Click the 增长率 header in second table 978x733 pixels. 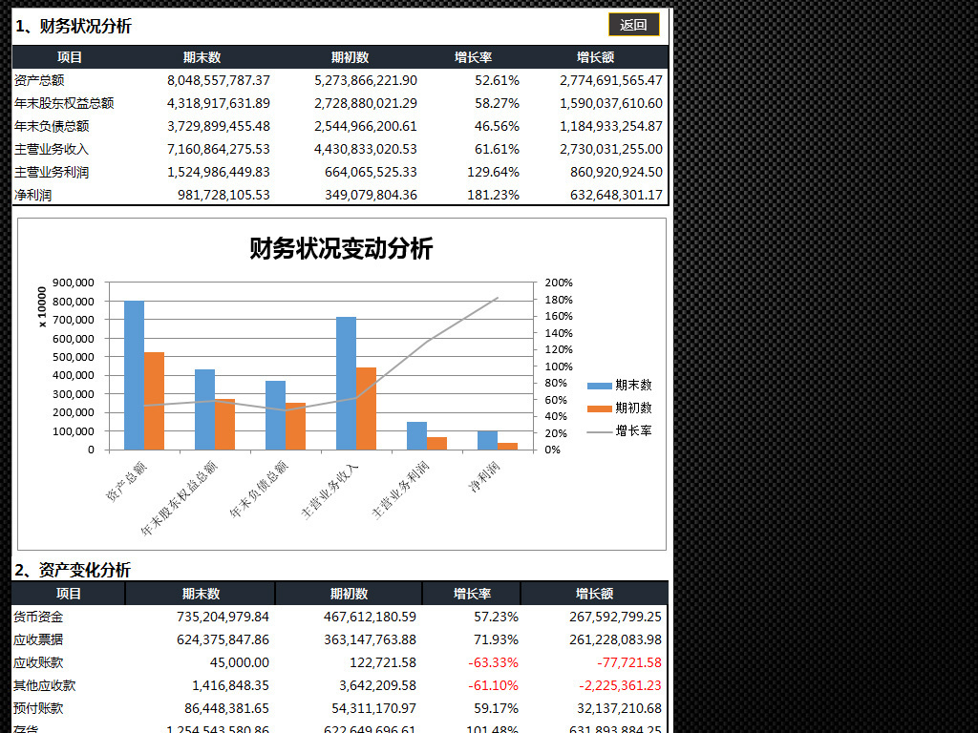click(x=472, y=594)
